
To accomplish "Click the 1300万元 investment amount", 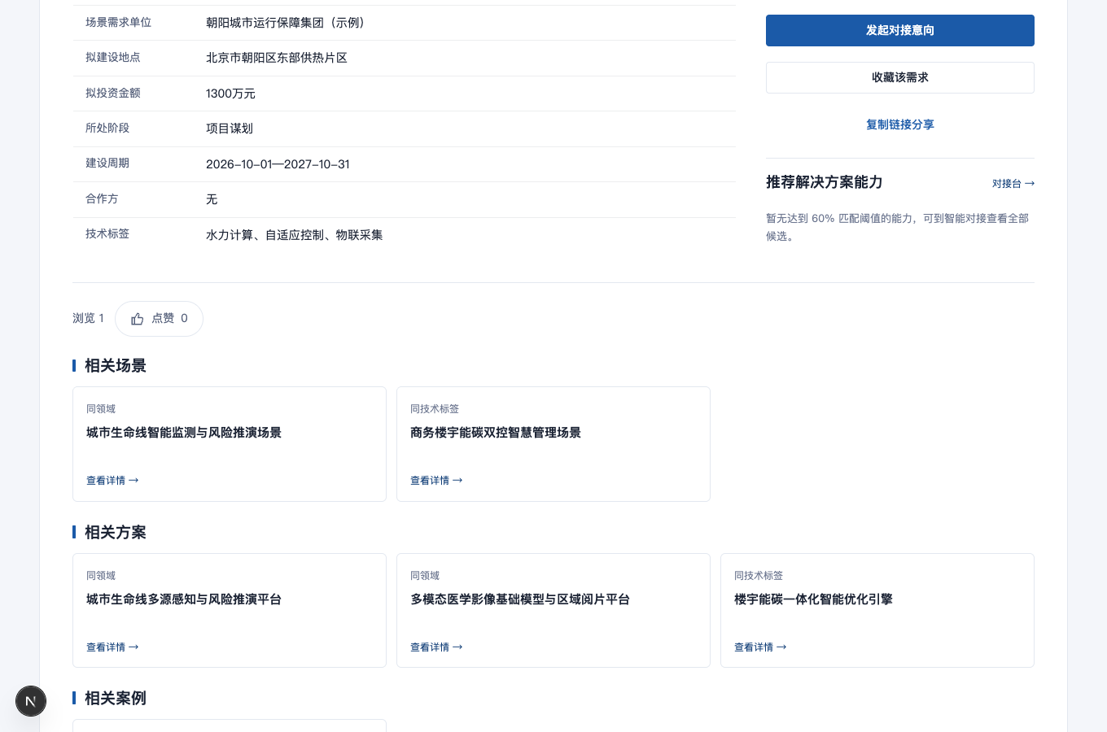I will click(x=230, y=94).
